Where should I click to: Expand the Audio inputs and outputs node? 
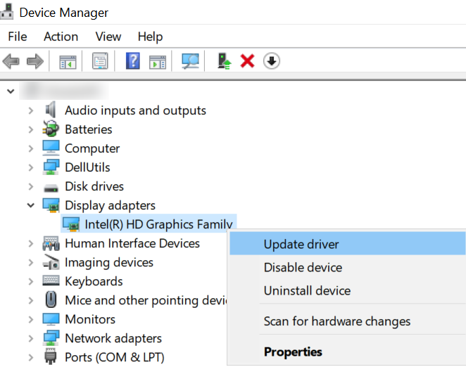(30, 110)
